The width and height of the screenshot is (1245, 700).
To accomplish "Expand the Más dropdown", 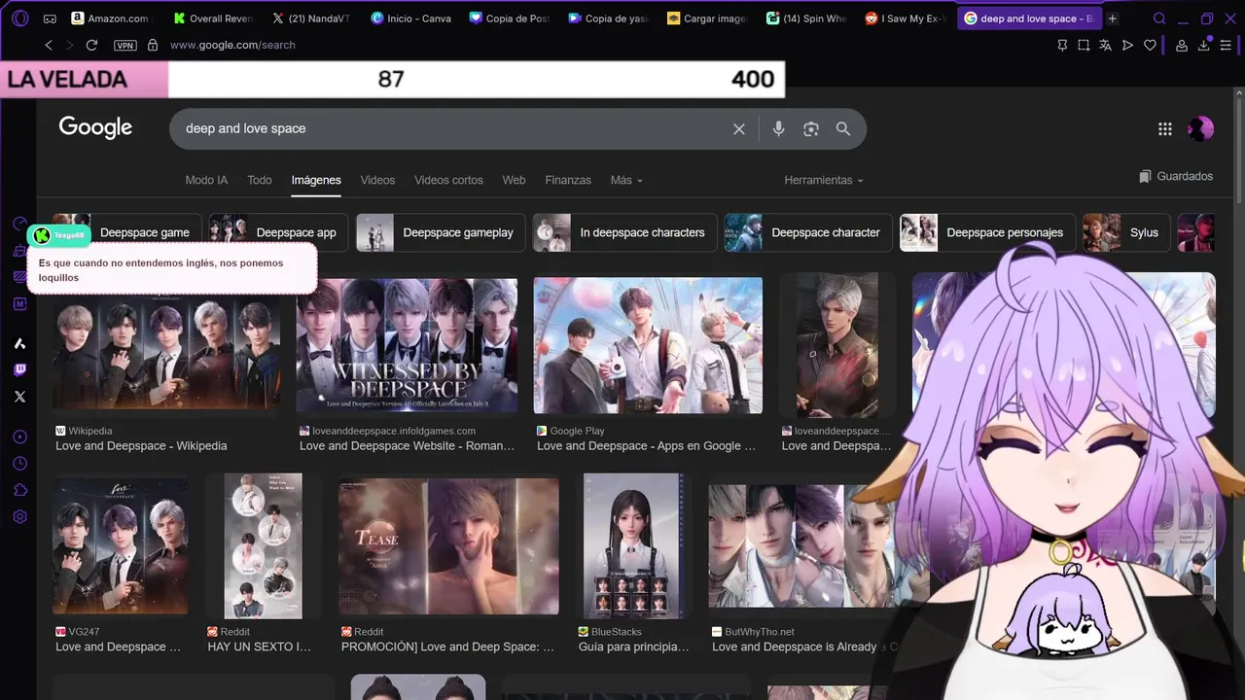I will pyautogui.click(x=626, y=180).
